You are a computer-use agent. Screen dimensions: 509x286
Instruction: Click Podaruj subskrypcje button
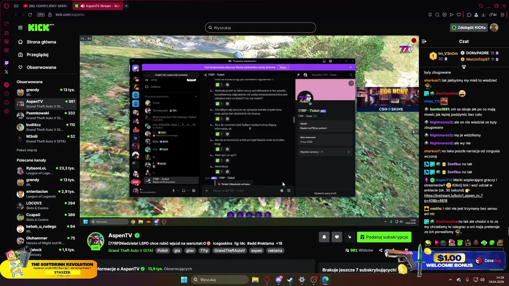click(x=384, y=237)
